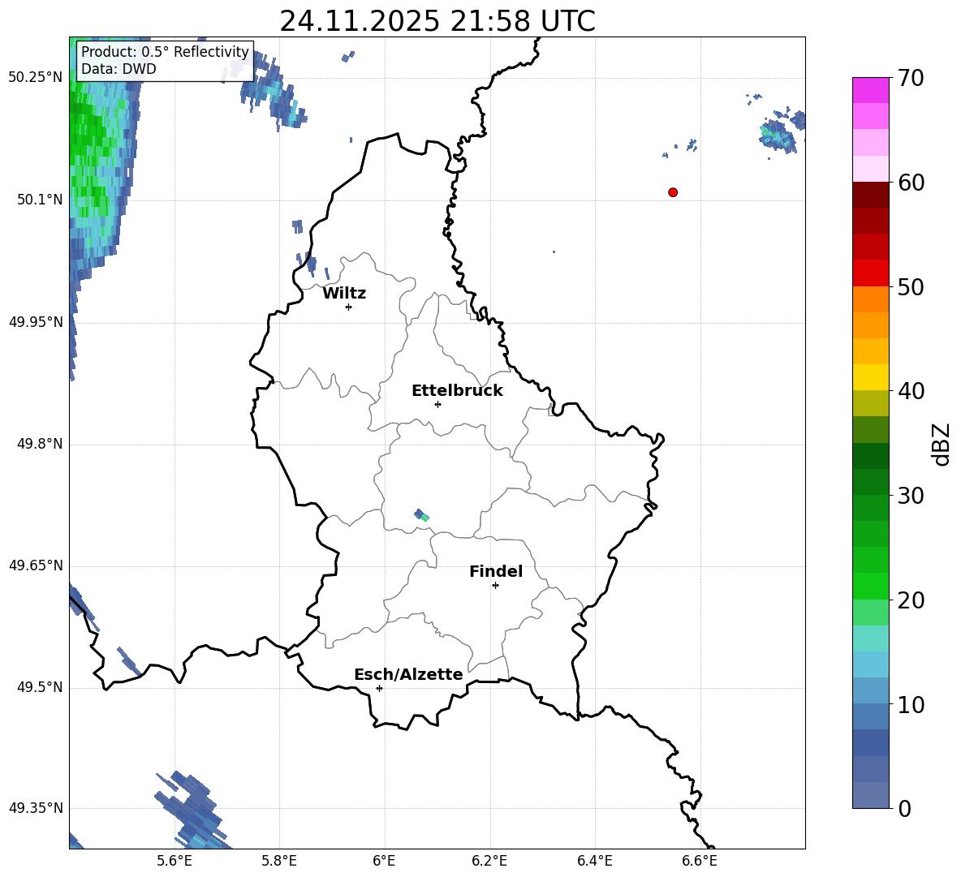Screen dimensions: 961x877
Task: Click the colorbar tick label 30
Action: [x=910, y=496]
